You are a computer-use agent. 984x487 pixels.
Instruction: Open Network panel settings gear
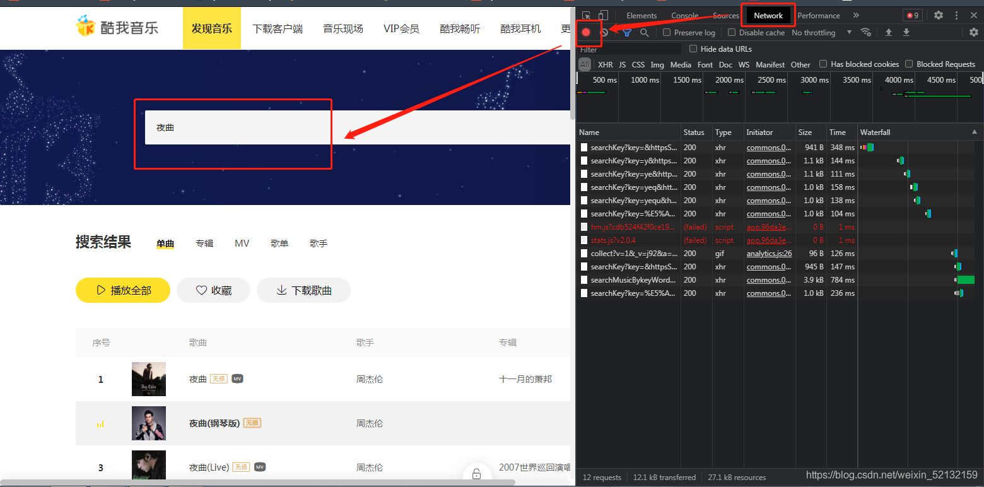pos(974,32)
